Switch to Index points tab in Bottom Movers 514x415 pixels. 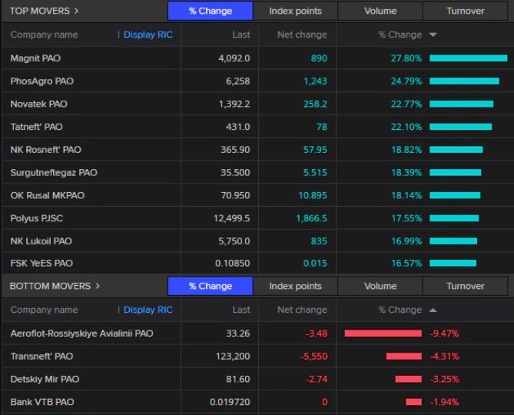pyautogui.click(x=295, y=286)
